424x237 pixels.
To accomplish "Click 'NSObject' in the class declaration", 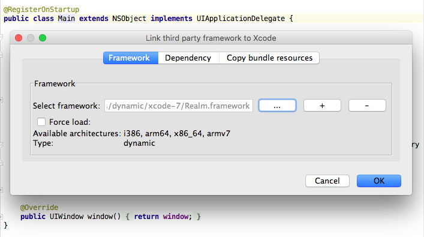I will [x=130, y=19].
